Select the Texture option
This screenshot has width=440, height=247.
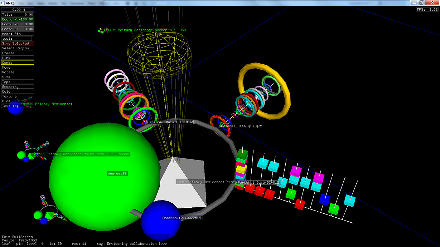pyautogui.click(x=18, y=97)
